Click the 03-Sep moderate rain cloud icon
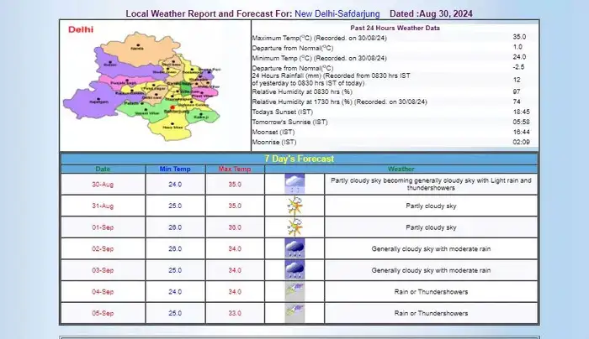The height and width of the screenshot is (339, 589). tap(294, 270)
